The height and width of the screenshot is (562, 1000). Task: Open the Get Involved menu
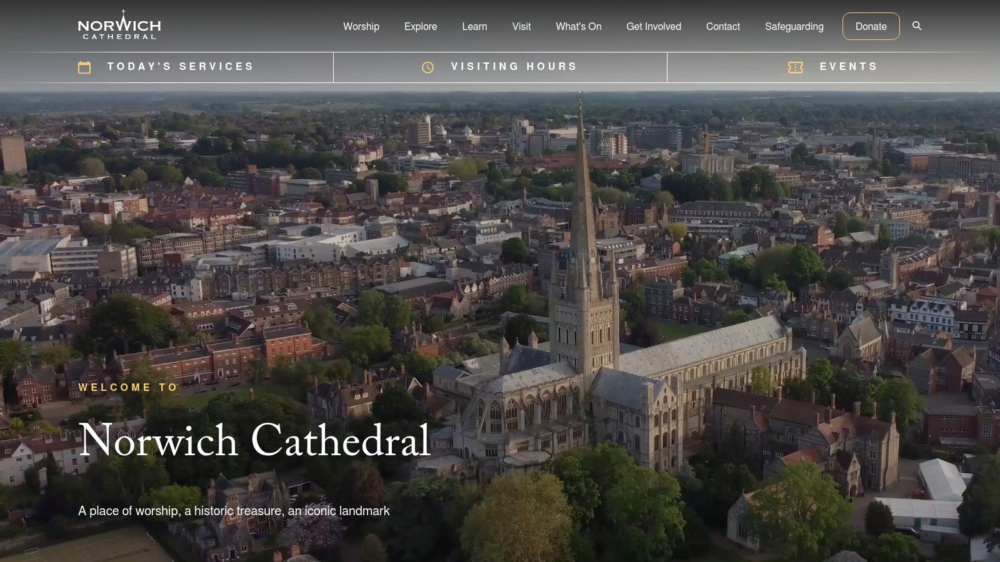(654, 26)
